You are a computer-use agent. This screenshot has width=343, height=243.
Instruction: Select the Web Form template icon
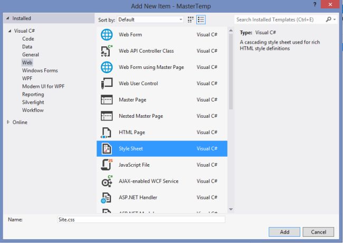tap(107, 35)
